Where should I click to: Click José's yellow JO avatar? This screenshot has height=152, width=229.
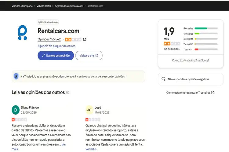(x=89, y=110)
